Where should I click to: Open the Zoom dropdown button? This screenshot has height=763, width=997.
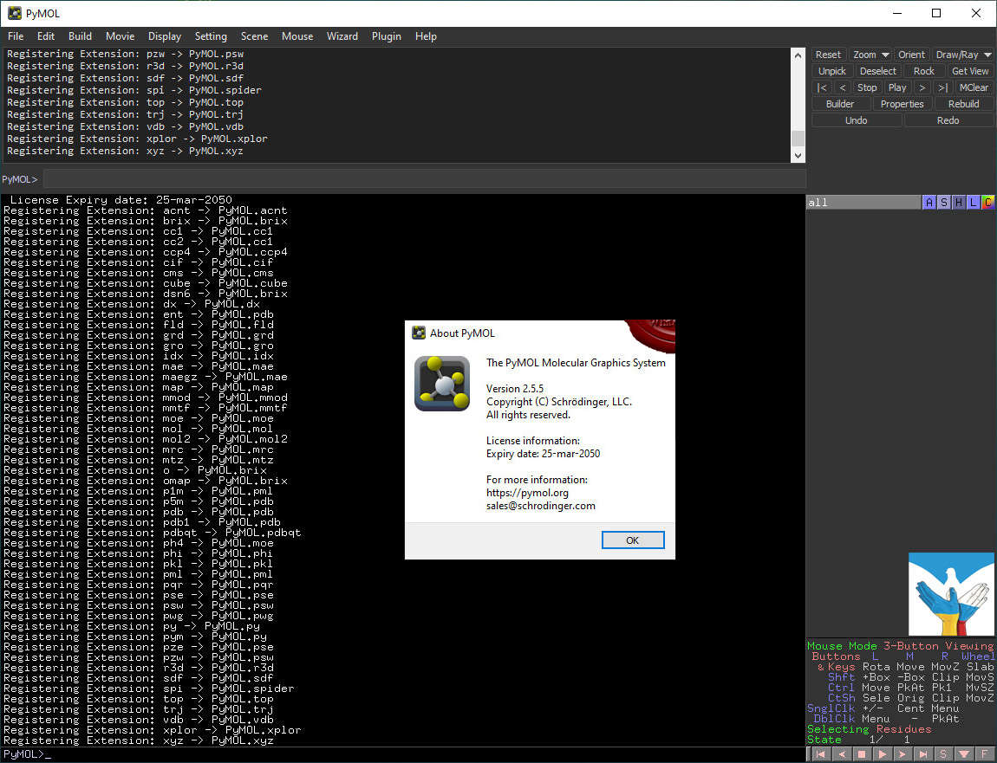point(870,55)
